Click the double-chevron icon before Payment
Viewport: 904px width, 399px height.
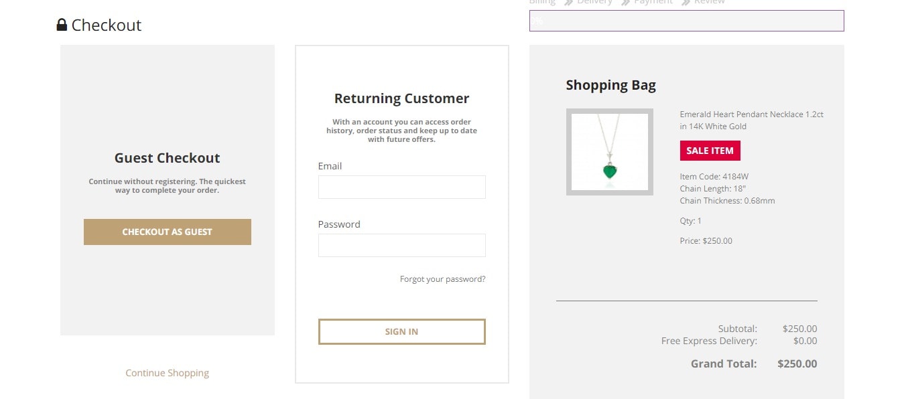coord(626,3)
